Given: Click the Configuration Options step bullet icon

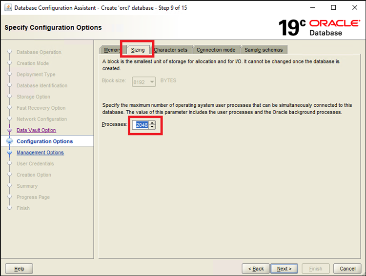Looking at the screenshot, I should point(10,141).
